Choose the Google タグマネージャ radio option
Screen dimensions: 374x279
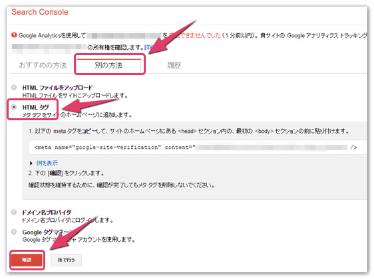(x=14, y=232)
